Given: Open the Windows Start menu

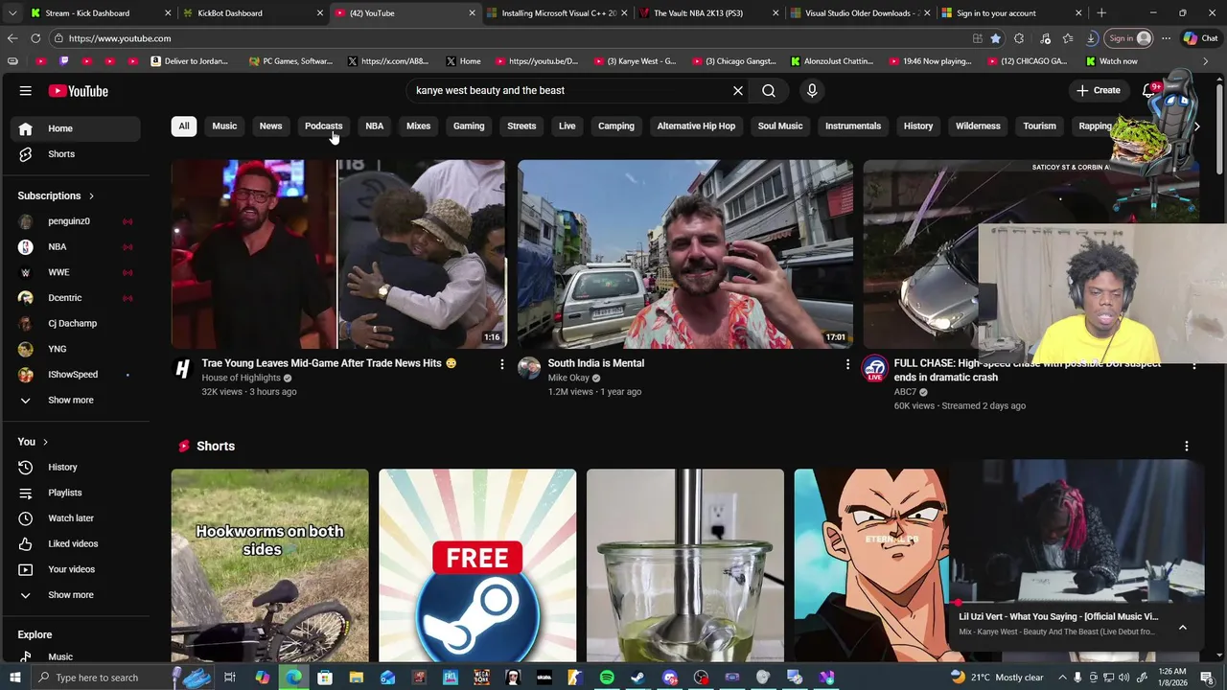Looking at the screenshot, I should 14,678.
